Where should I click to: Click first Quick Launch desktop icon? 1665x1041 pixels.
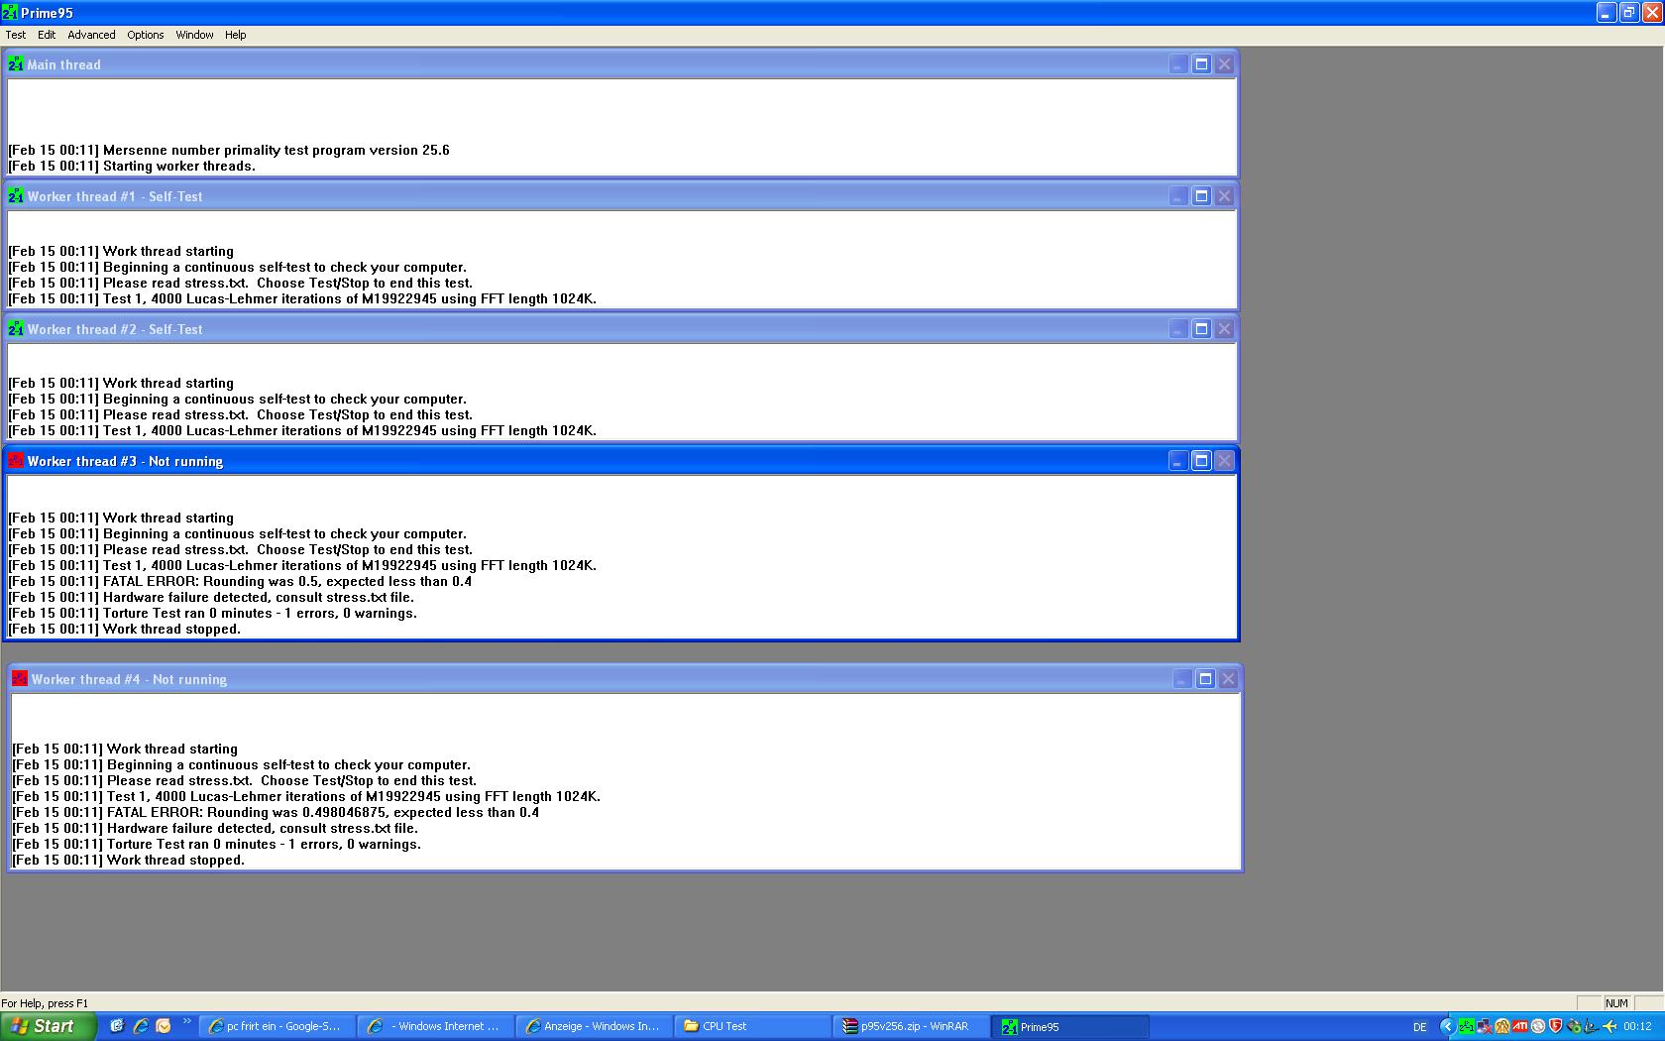116,1026
